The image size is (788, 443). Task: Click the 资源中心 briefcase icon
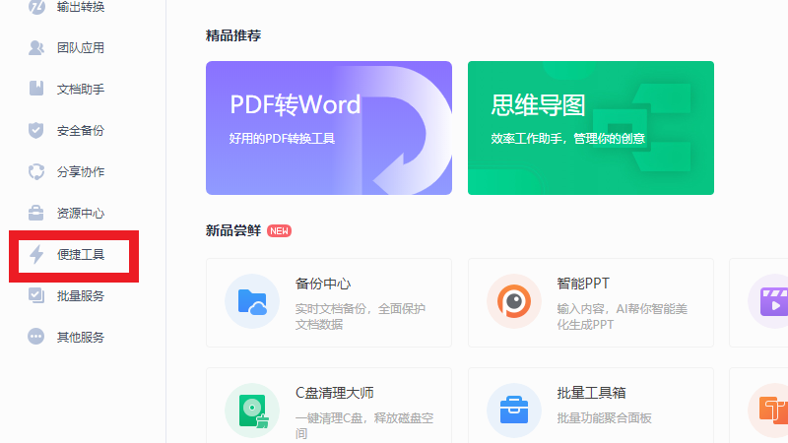tap(36, 213)
